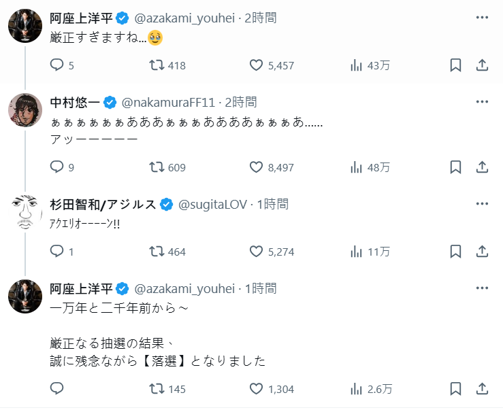View analytics on the 2.6万 views post
The width and height of the screenshot is (503, 410).
tap(355, 389)
